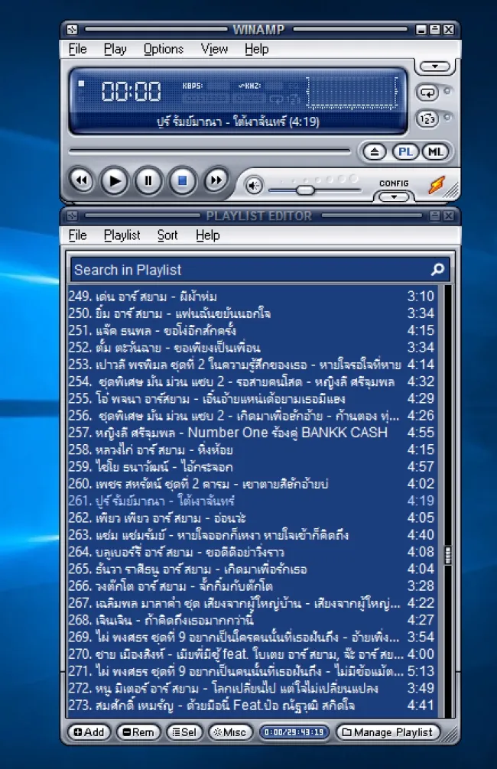Screen dimensions: 497x769
Task: Toggle the PL playlist editor button
Action: (x=405, y=151)
